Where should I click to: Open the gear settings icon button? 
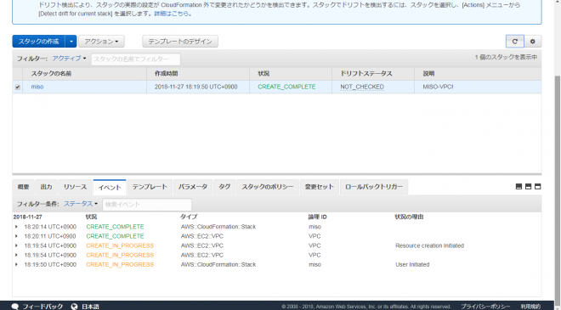pos(533,42)
